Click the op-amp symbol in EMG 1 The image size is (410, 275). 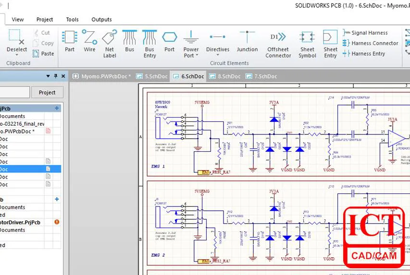coord(397,138)
